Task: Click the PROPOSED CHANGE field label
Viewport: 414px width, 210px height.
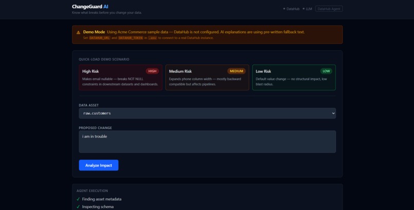Action: (x=96, y=128)
